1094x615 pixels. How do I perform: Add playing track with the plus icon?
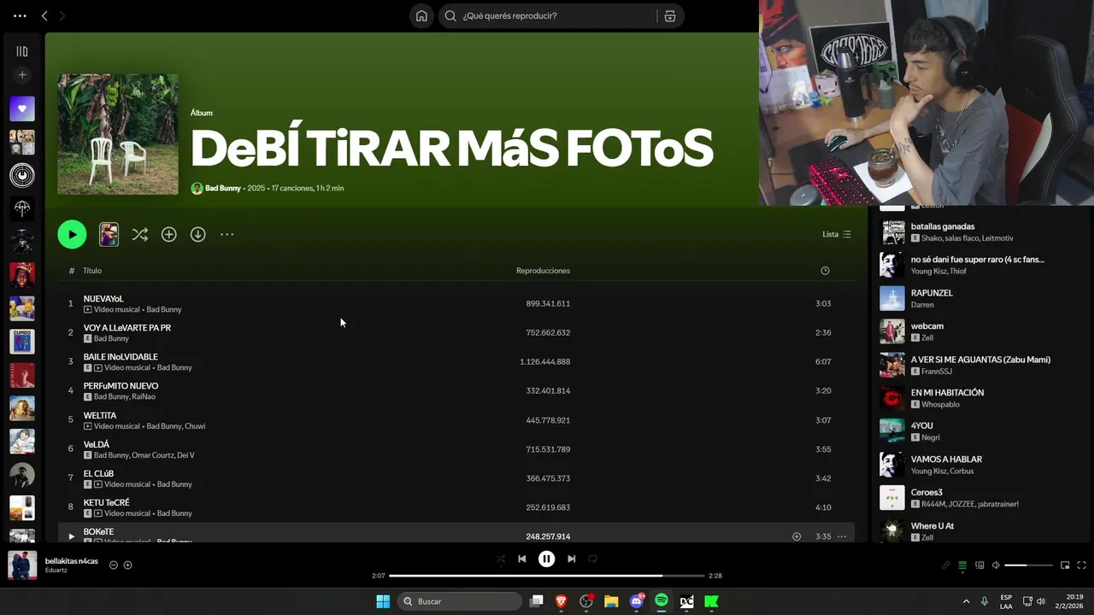128,565
